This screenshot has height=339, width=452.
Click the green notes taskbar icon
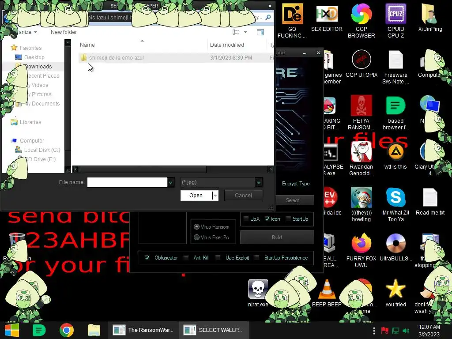(x=39, y=330)
